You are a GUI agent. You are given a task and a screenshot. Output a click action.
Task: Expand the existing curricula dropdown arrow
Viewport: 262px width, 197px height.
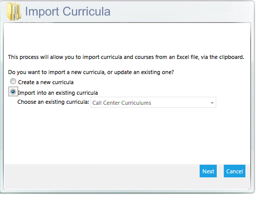pos(212,103)
